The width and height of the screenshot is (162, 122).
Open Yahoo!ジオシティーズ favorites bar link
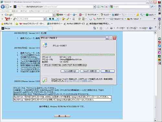(x=31, y=24)
